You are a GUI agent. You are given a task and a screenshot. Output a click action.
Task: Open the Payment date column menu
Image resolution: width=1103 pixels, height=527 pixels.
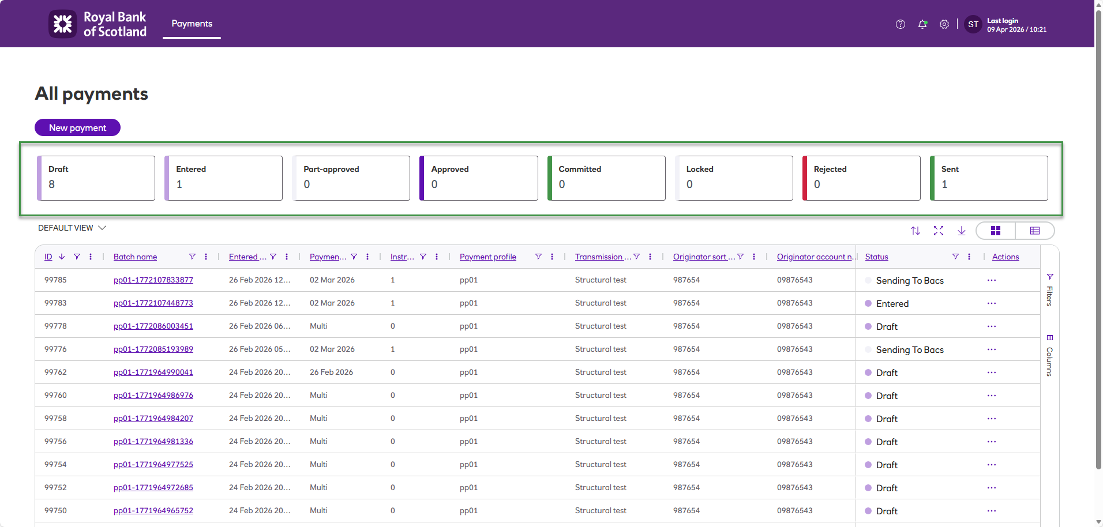[367, 257]
